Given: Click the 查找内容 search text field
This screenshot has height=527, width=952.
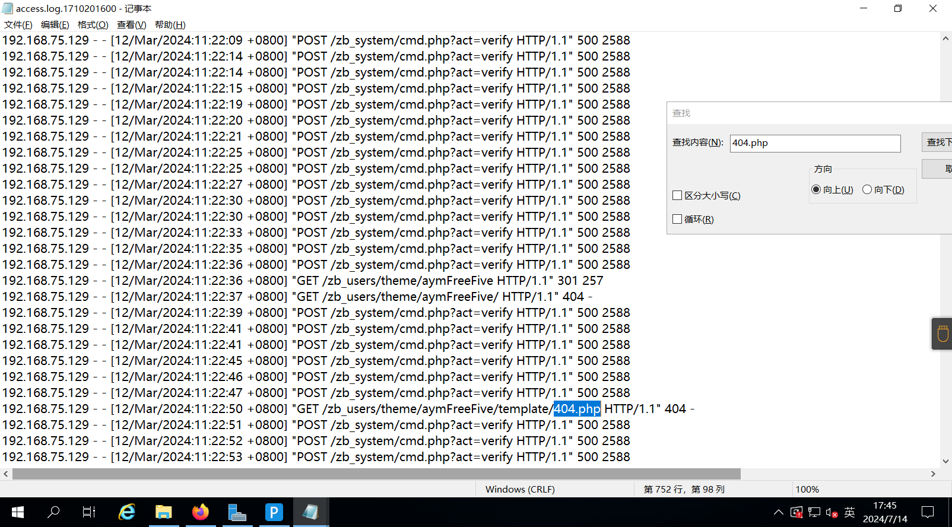Looking at the screenshot, I should (x=815, y=143).
